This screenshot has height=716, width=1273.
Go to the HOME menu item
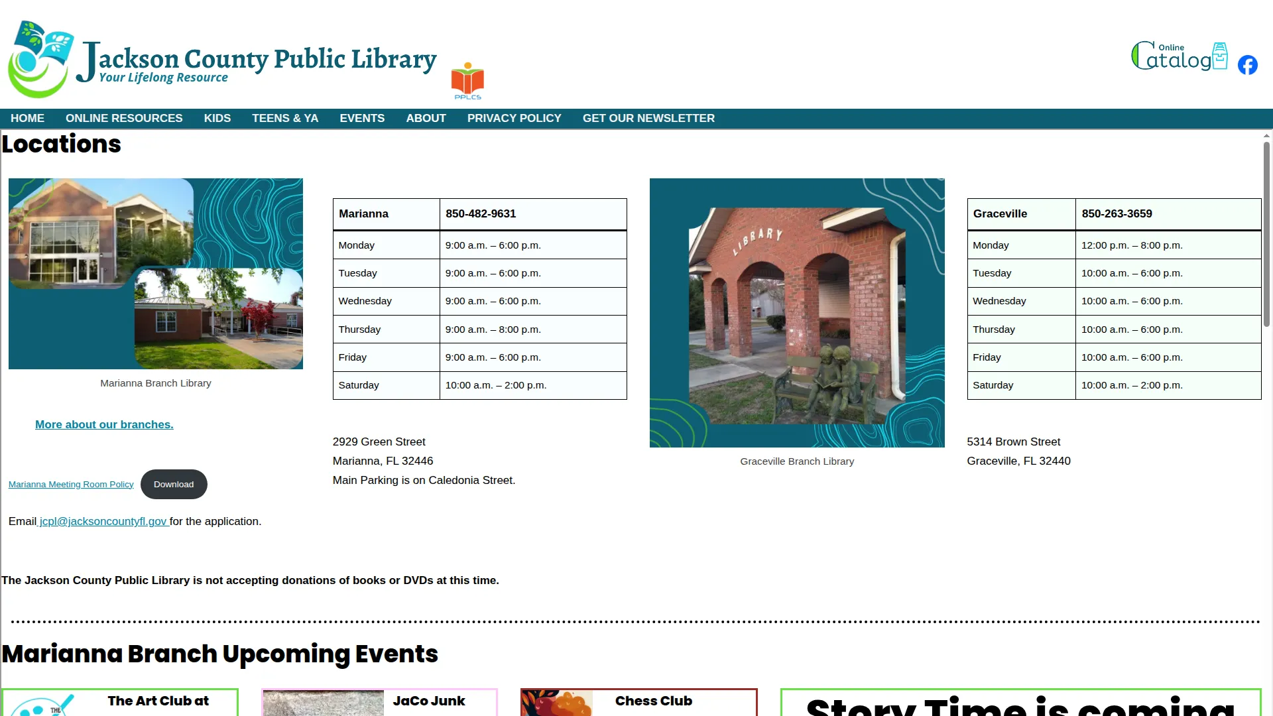coord(27,118)
